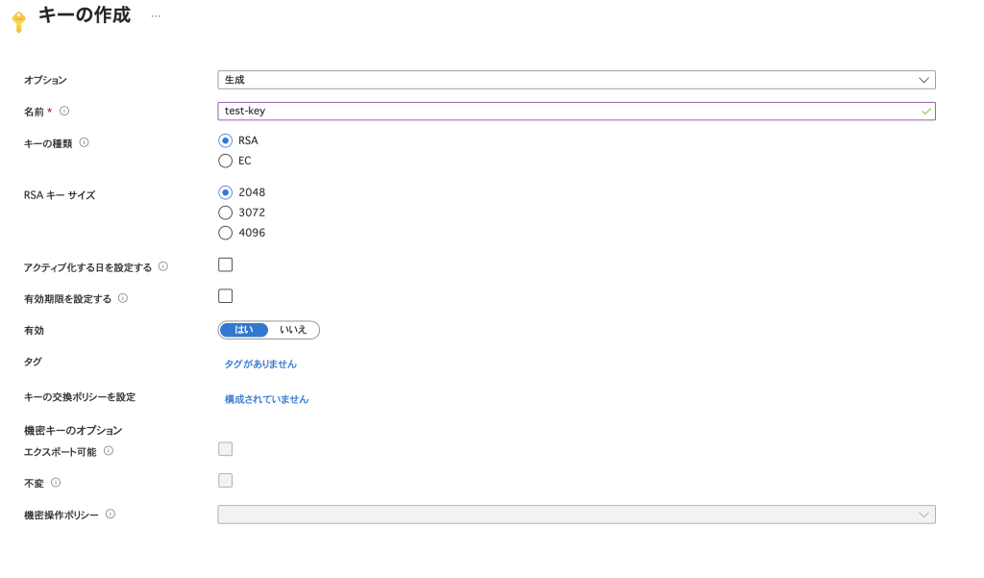Select the EC key type
This screenshot has width=984, height=578.
(226, 161)
